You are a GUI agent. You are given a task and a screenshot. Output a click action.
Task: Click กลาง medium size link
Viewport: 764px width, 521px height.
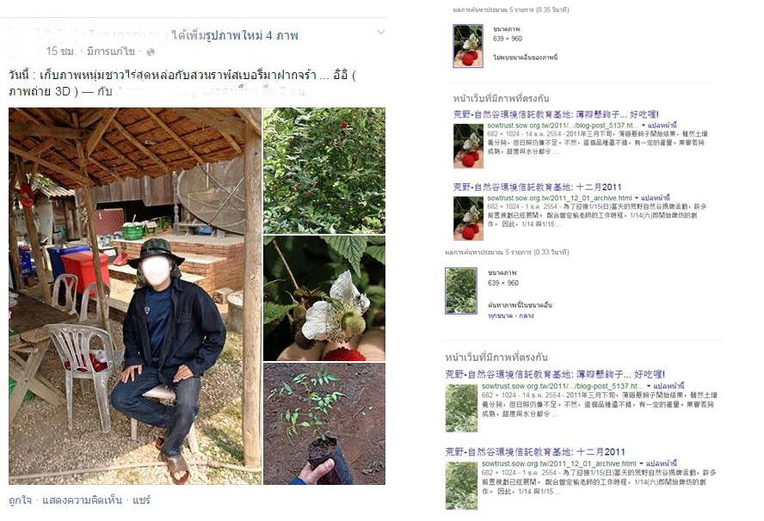(527, 316)
